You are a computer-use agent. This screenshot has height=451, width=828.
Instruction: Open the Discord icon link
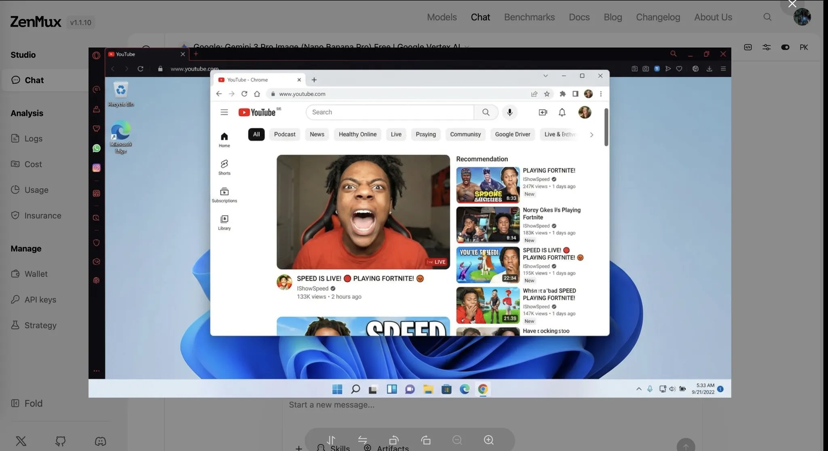pyautogui.click(x=100, y=441)
